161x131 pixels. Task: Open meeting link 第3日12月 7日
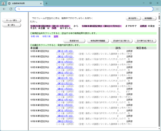point(65,78)
